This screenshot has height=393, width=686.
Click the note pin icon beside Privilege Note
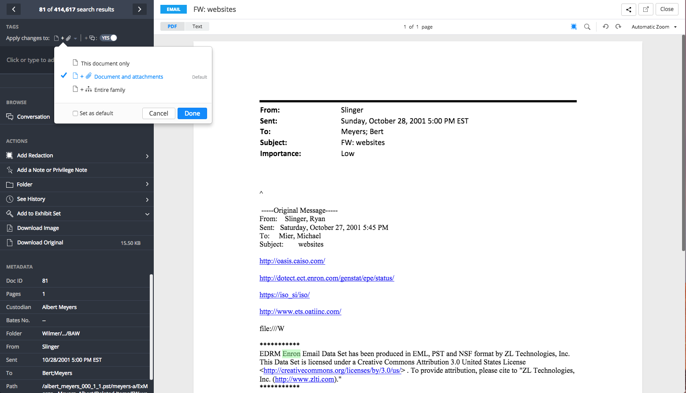[x=10, y=170]
